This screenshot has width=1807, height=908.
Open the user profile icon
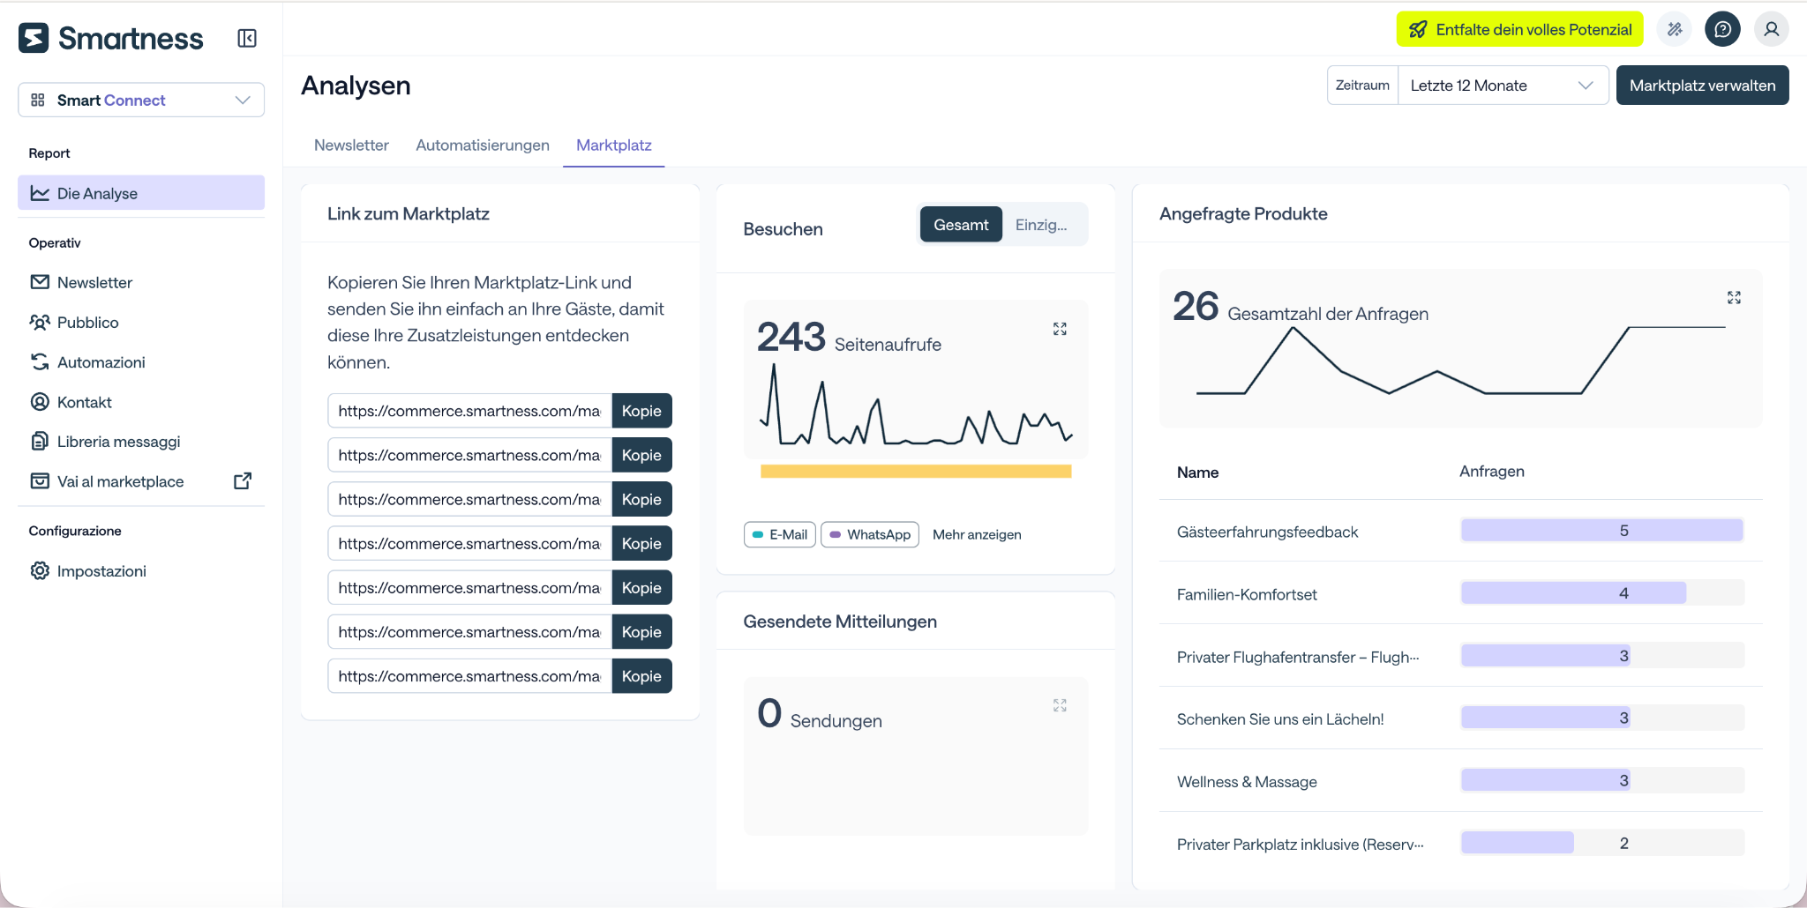click(1771, 29)
